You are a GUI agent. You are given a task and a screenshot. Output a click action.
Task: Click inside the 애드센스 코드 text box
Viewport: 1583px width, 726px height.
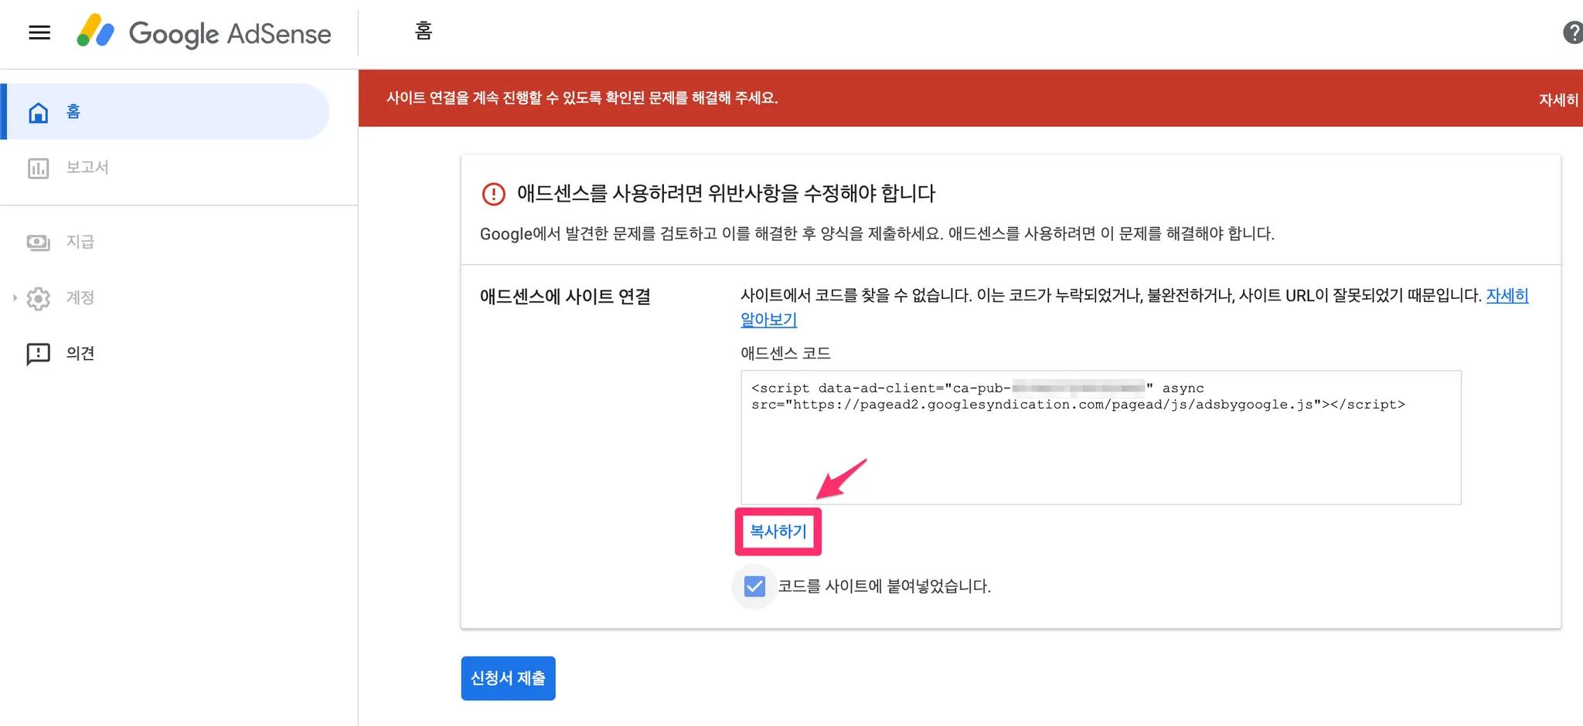(x=1101, y=437)
